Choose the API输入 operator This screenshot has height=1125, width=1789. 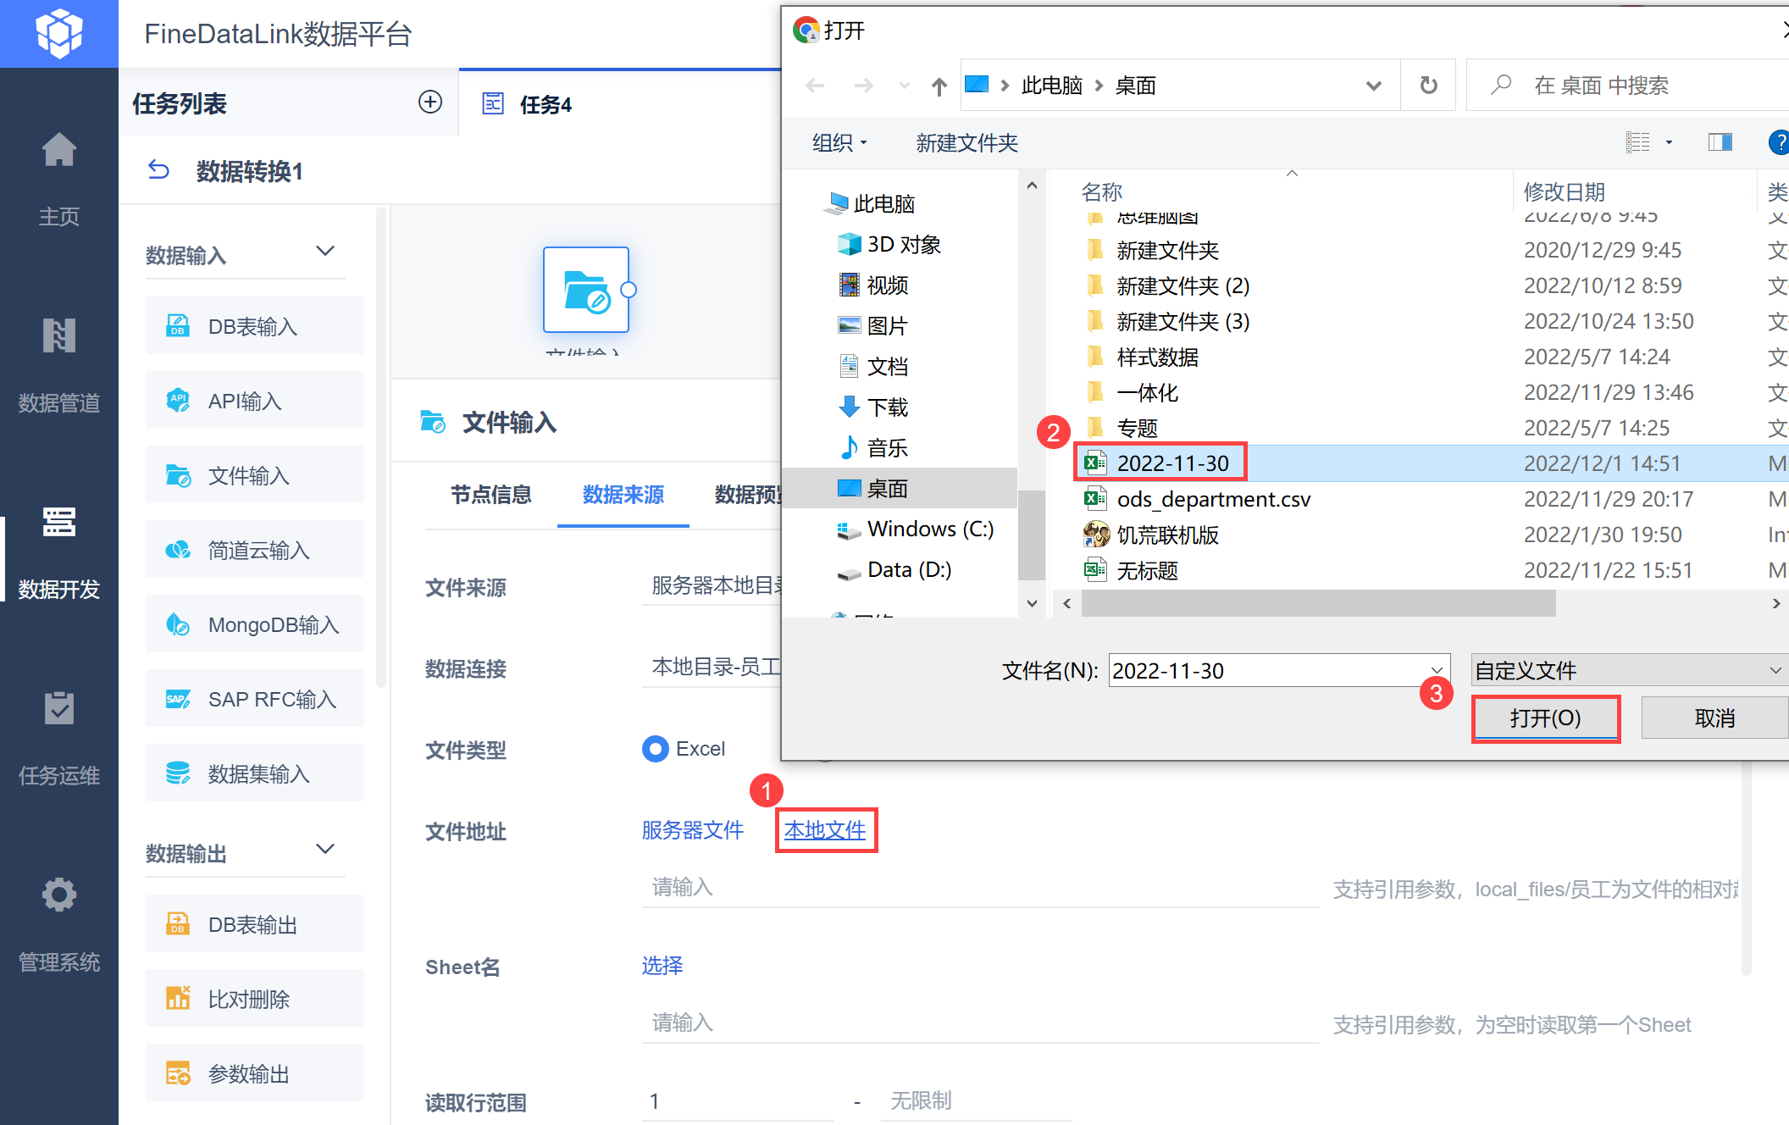point(254,401)
